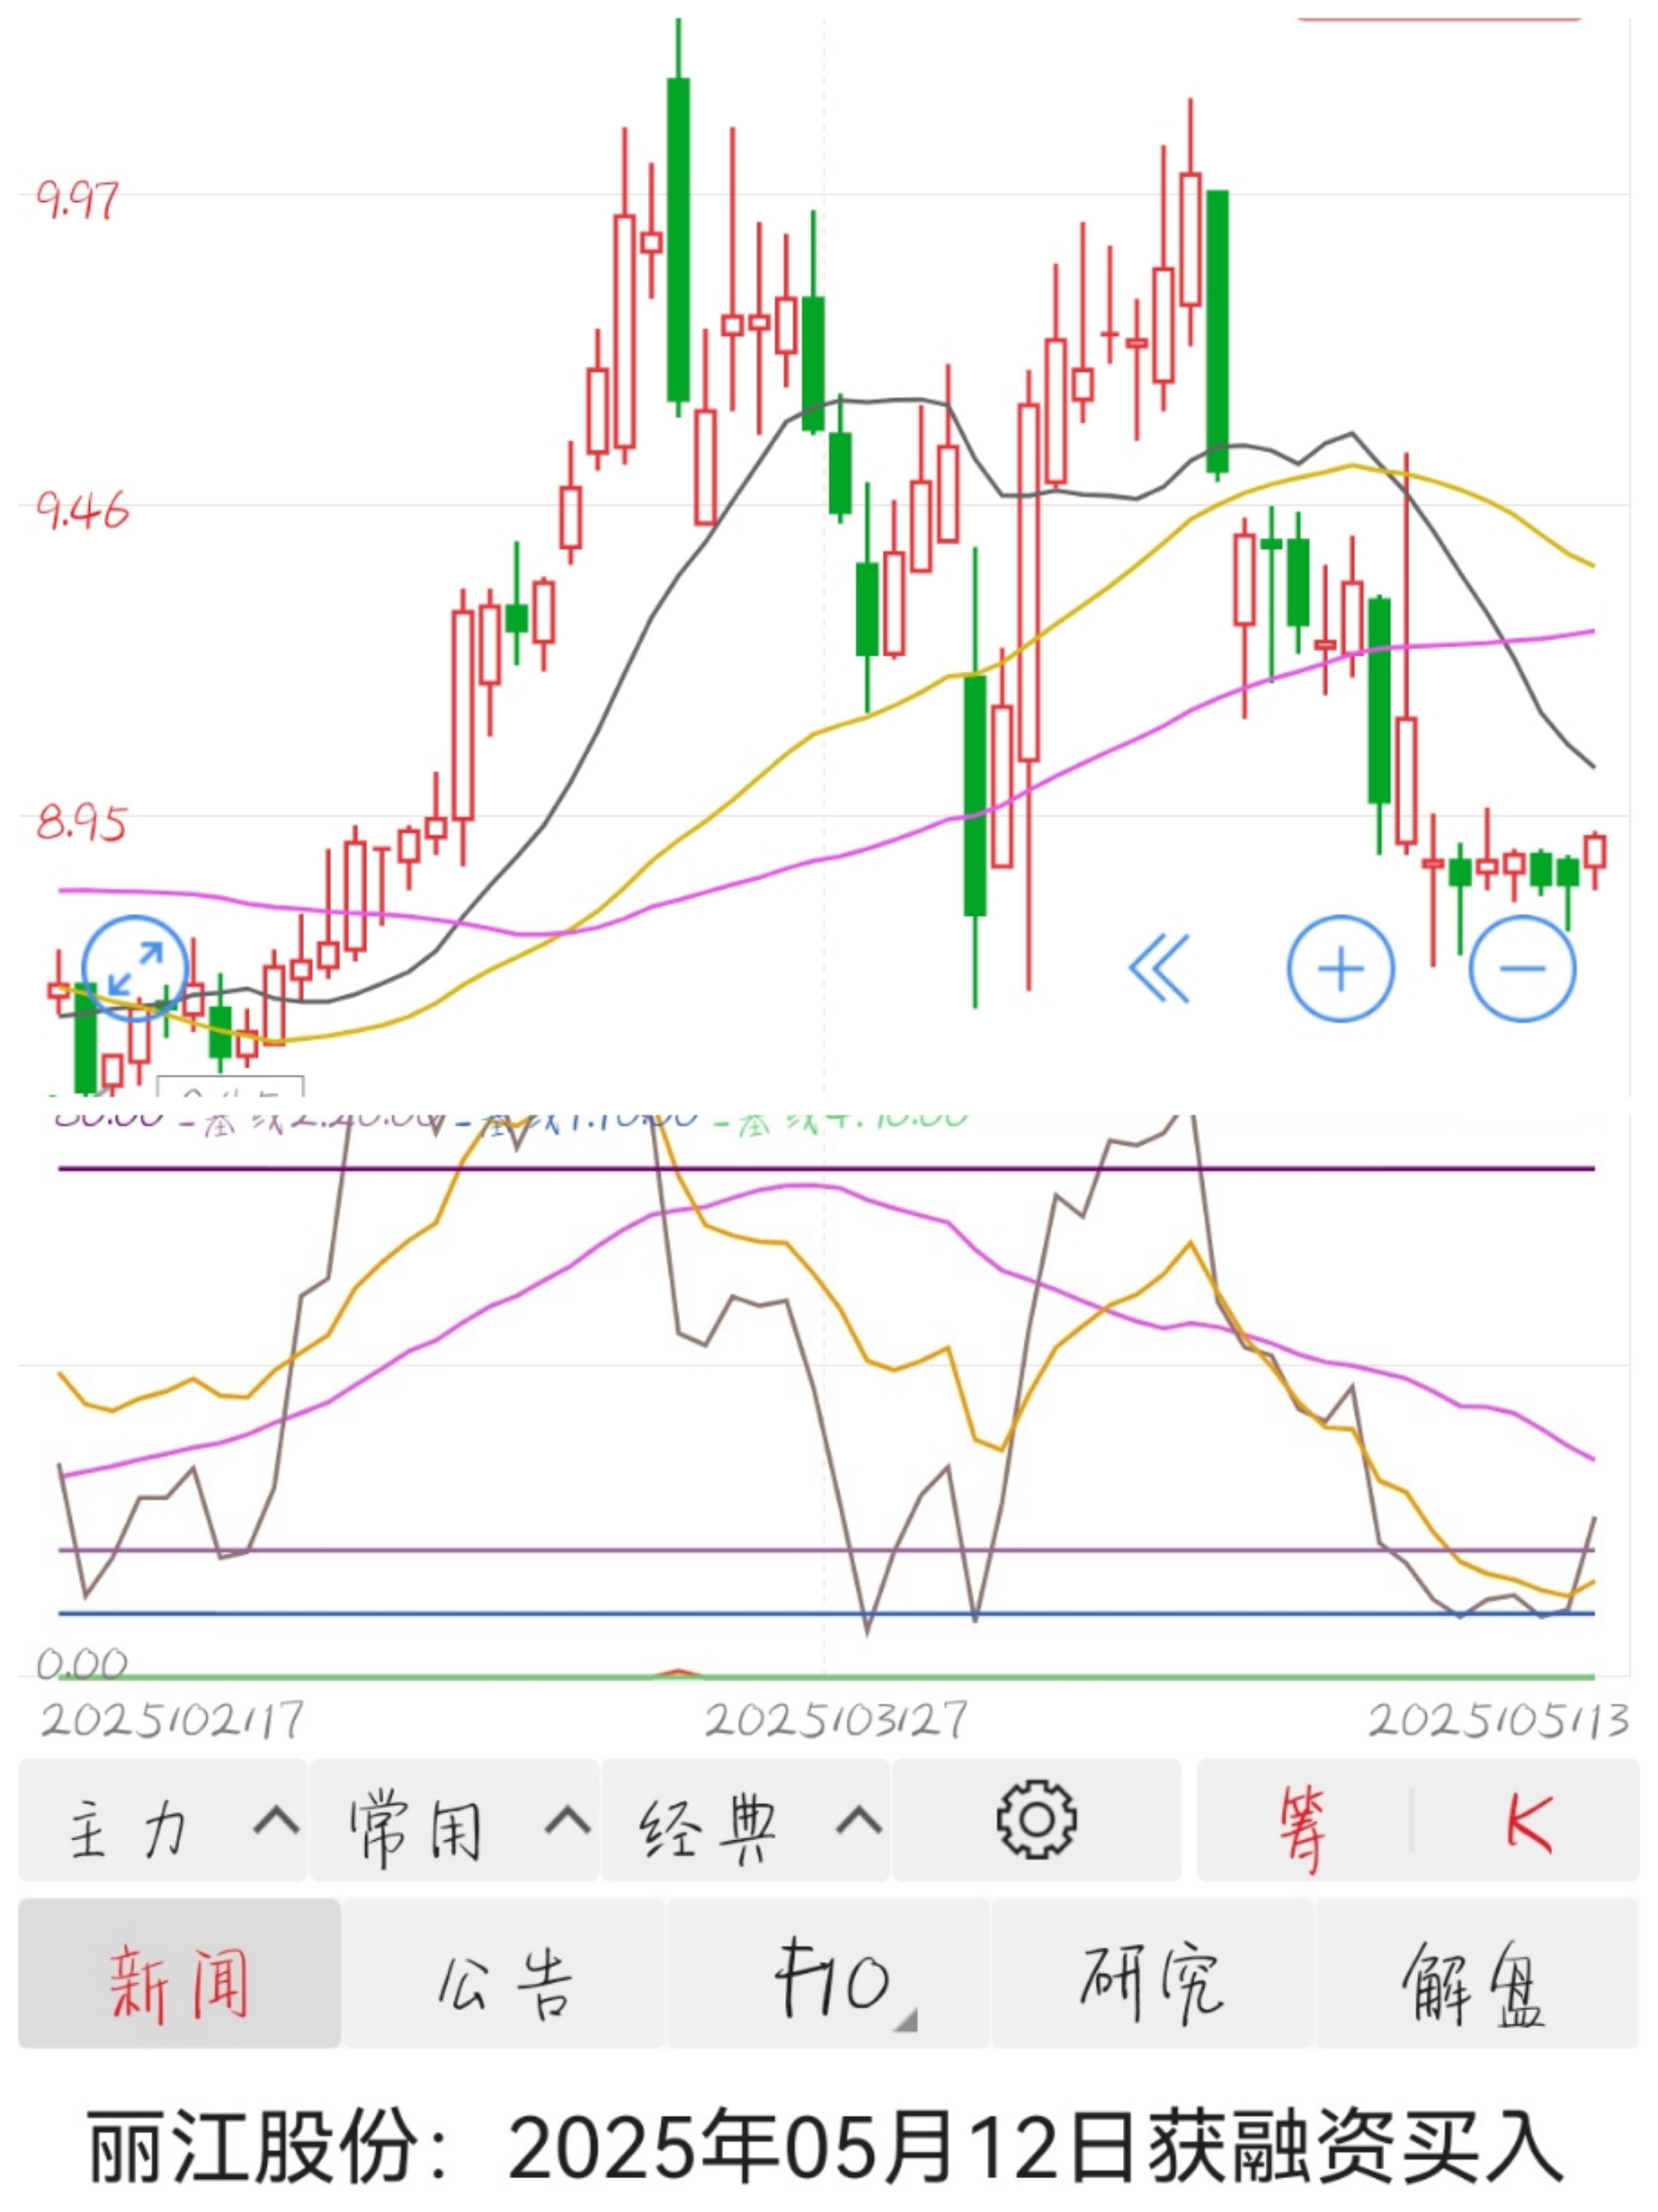Click the 9.97 price axis label
This screenshot has width=1658, height=2212.
click(77, 199)
